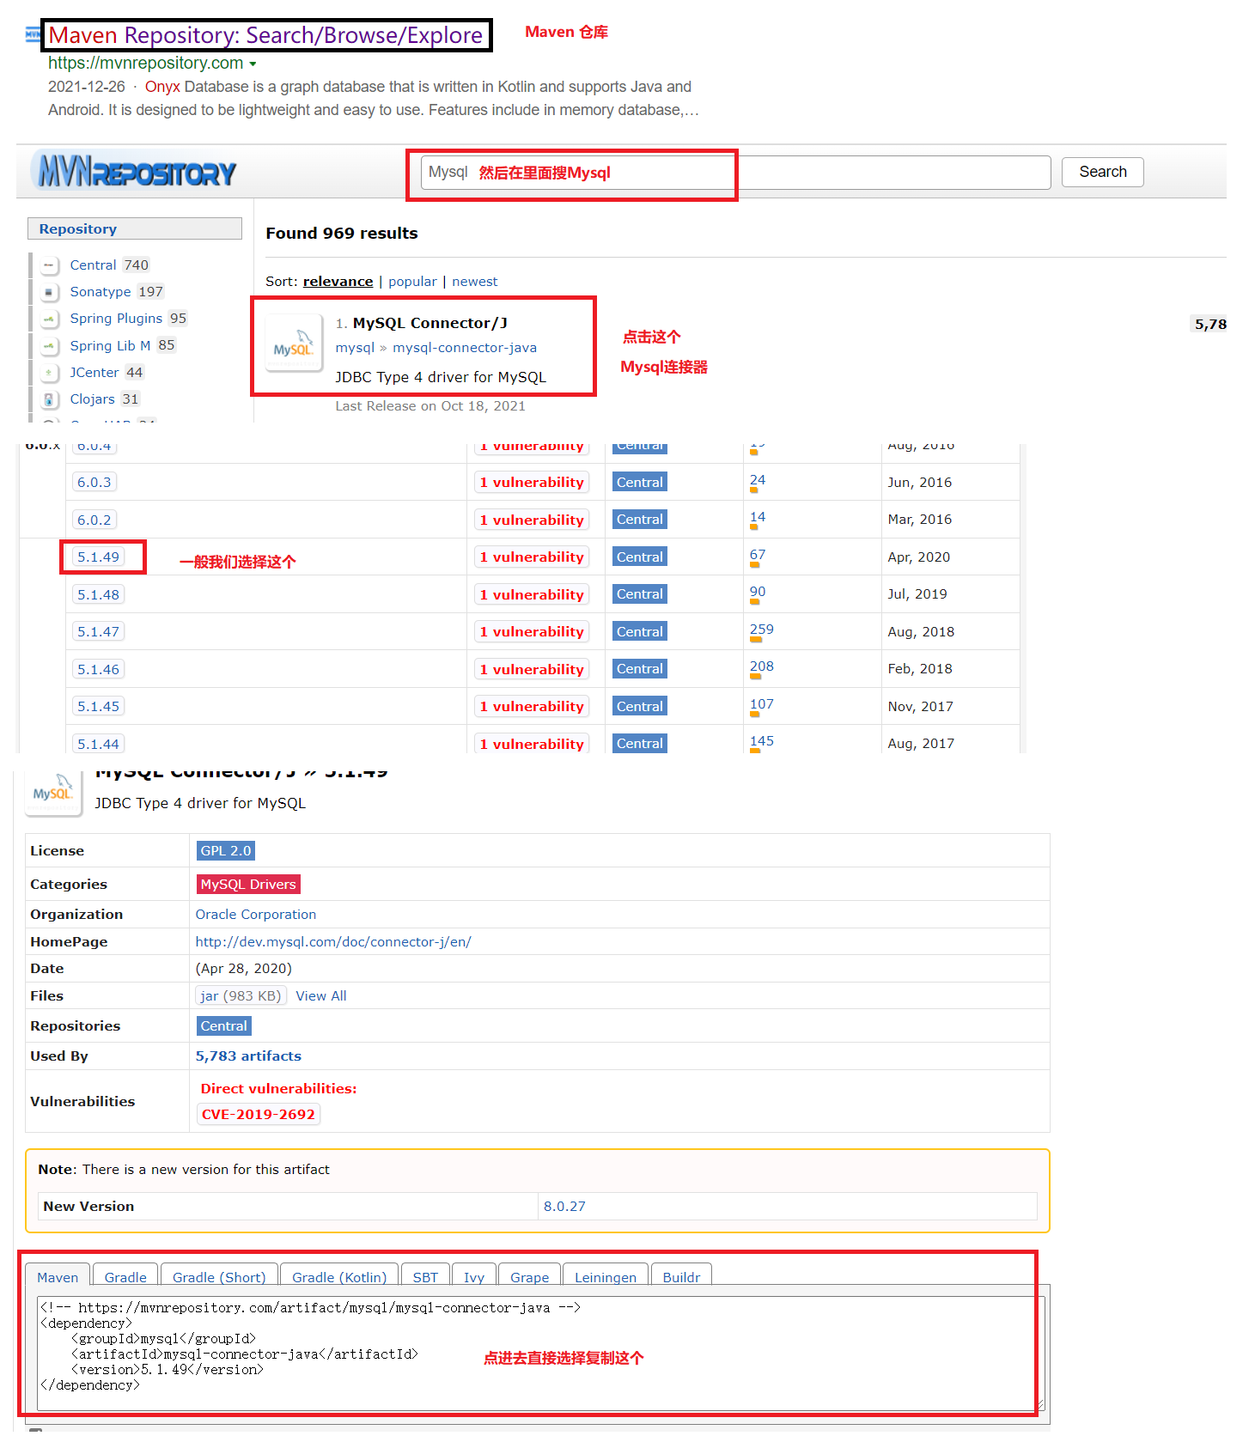Viewport: 1255px width, 1442px height.
Task: Open usages count 67 for version 5.1.49
Action: [758, 555]
